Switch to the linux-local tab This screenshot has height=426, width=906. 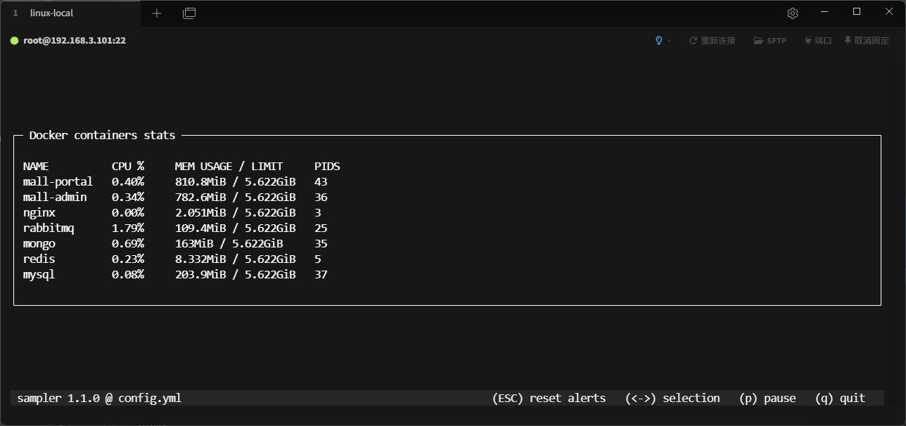pyautogui.click(x=51, y=13)
